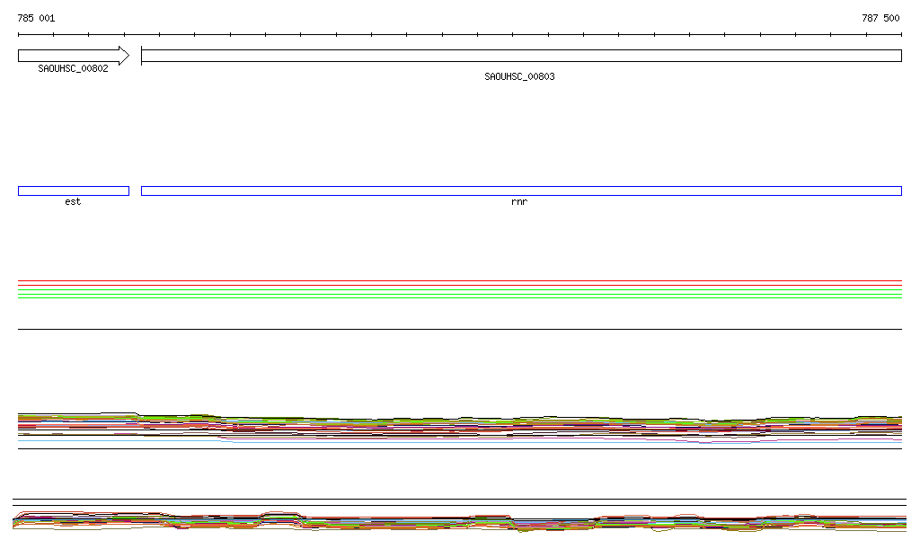The height and width of the screenshot is (549, 920).
Task: Click the double black line above bottom track
Action: pos(458,500)
